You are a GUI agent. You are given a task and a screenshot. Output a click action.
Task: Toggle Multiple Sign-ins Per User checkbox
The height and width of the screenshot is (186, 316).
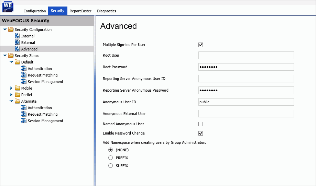pos(200,45)
